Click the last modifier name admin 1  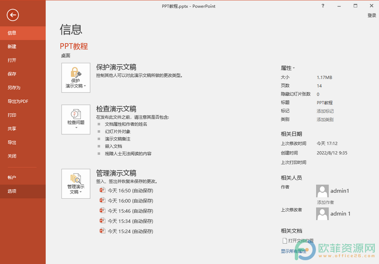tap(340, 214)
